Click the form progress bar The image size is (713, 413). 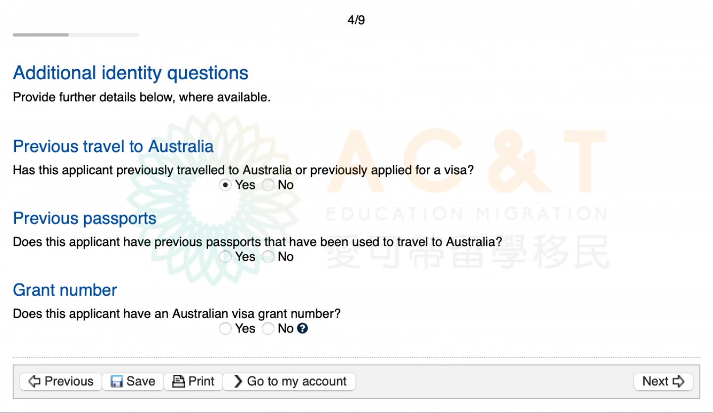pos(76,35)
